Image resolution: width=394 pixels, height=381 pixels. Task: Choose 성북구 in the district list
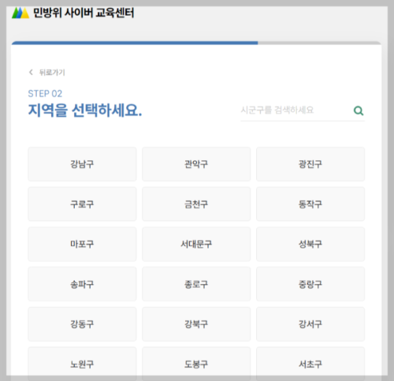[310, 244]
